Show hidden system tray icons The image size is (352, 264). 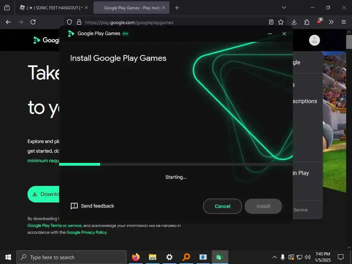coord(275,257)
